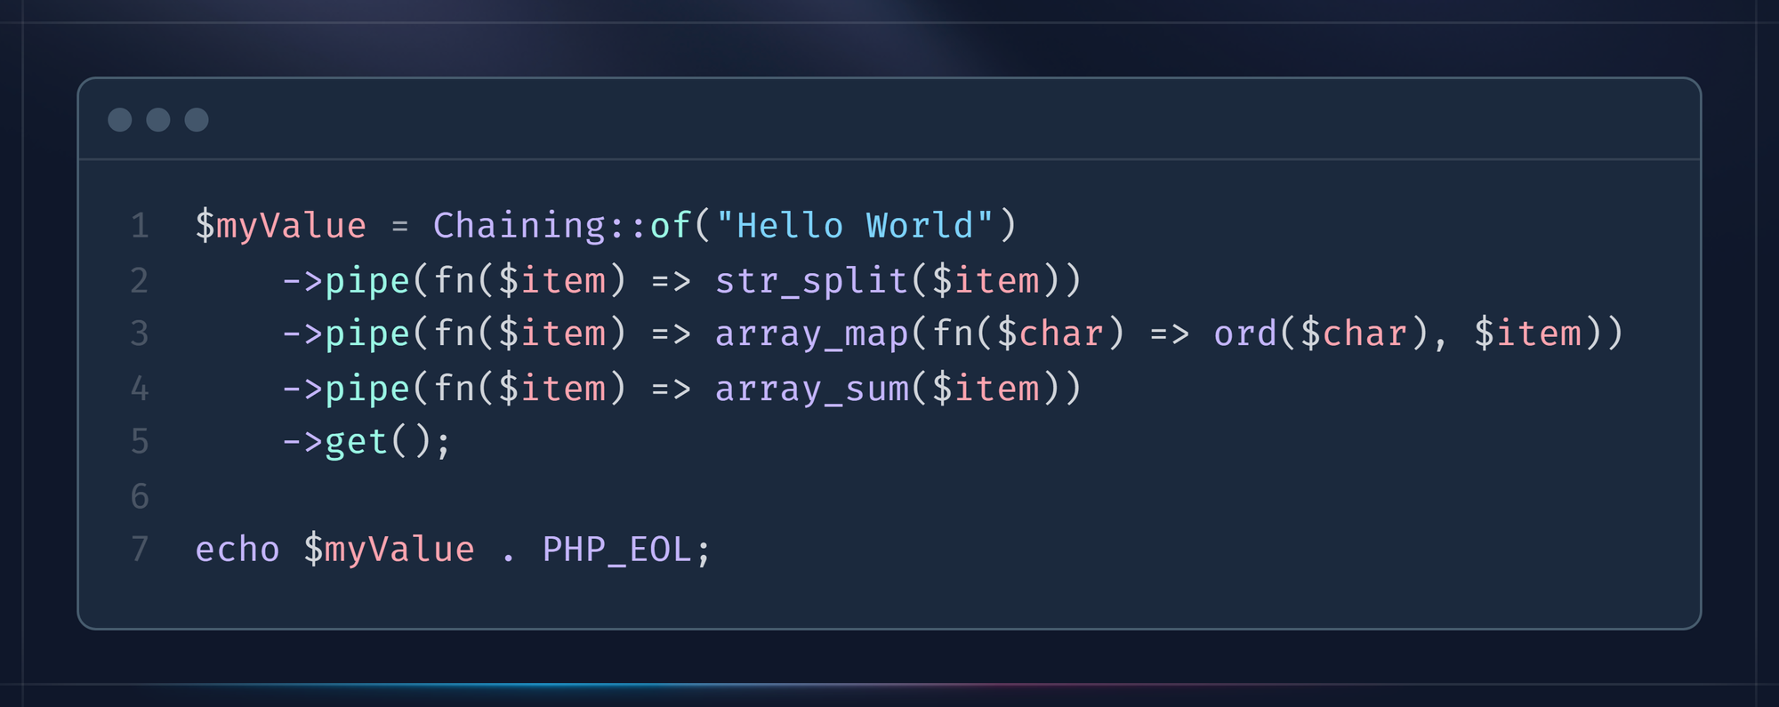
Task: Click the get method call
Action: coord(356,442)
